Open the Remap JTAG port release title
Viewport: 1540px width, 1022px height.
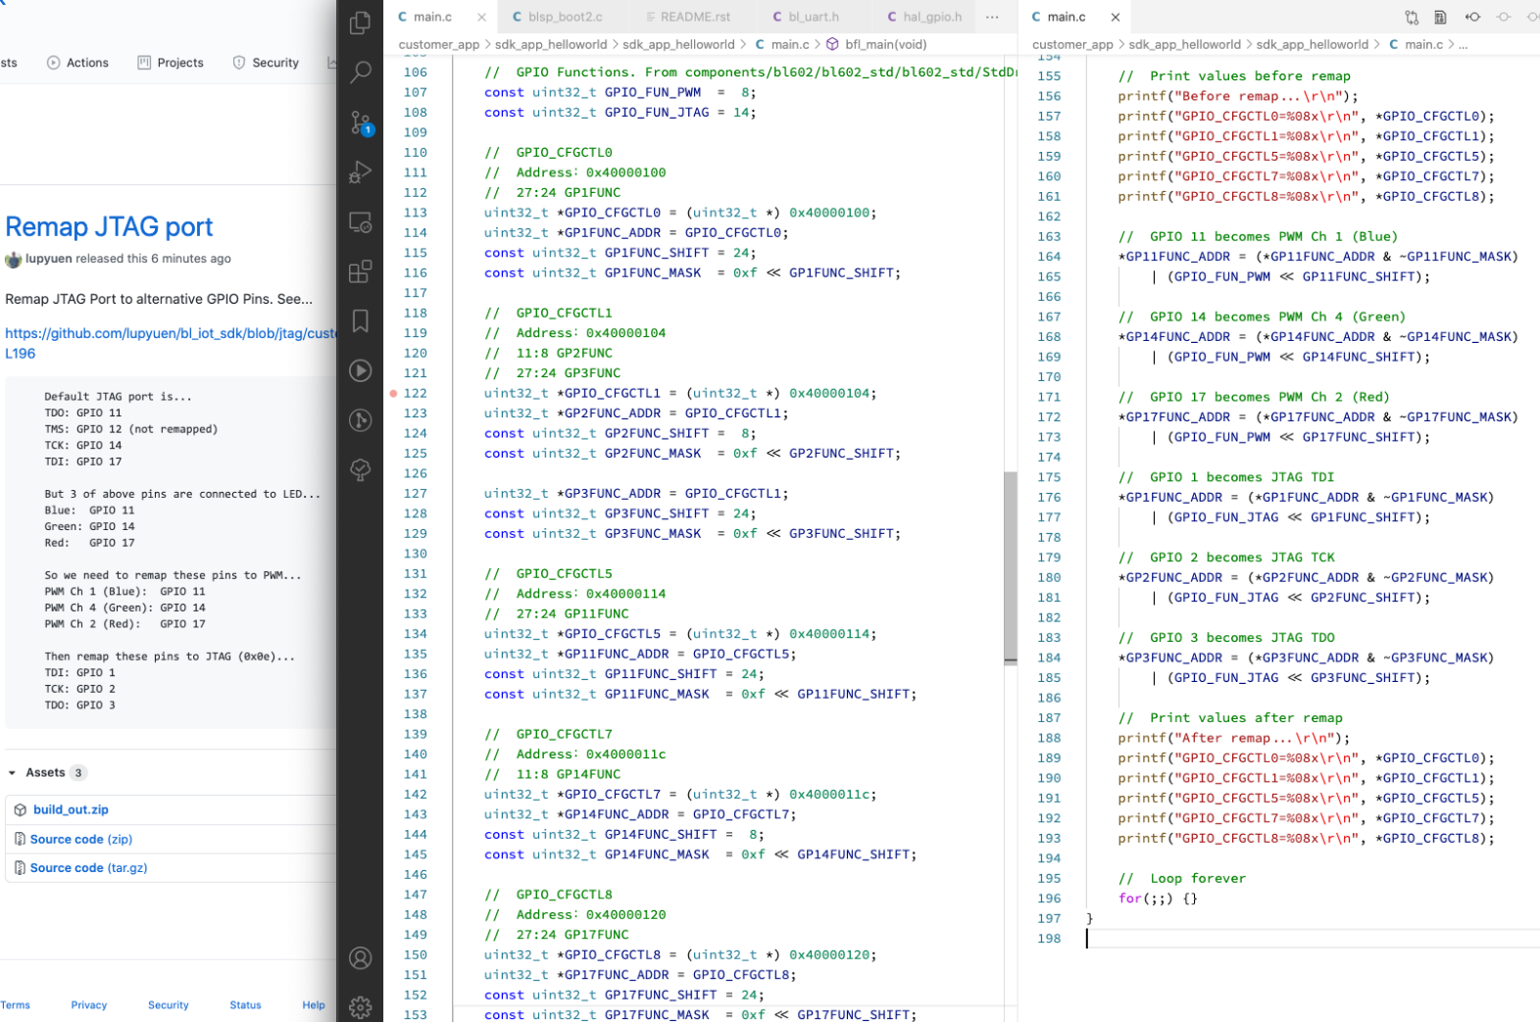point(109,226)
